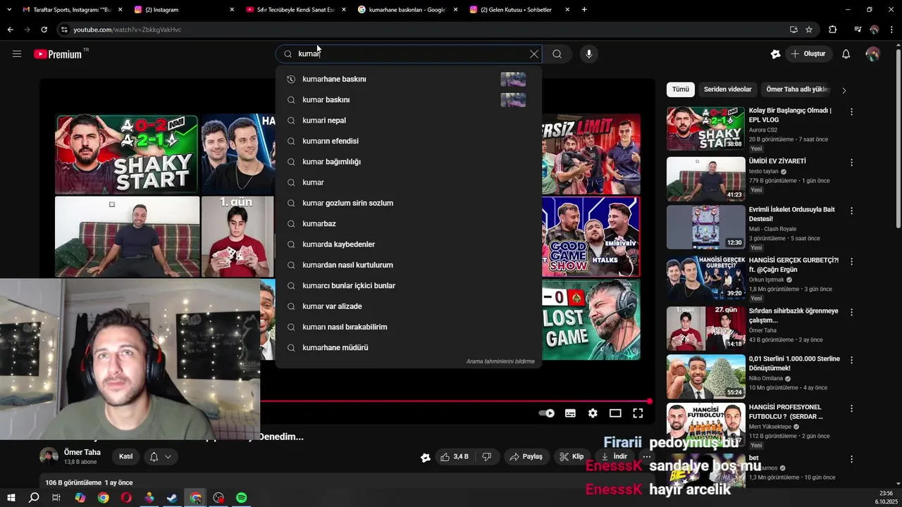Screen dimensions: 902x507
Task: Select the 'Seriden videolar' chip
Action: click(x=727, y=89)
